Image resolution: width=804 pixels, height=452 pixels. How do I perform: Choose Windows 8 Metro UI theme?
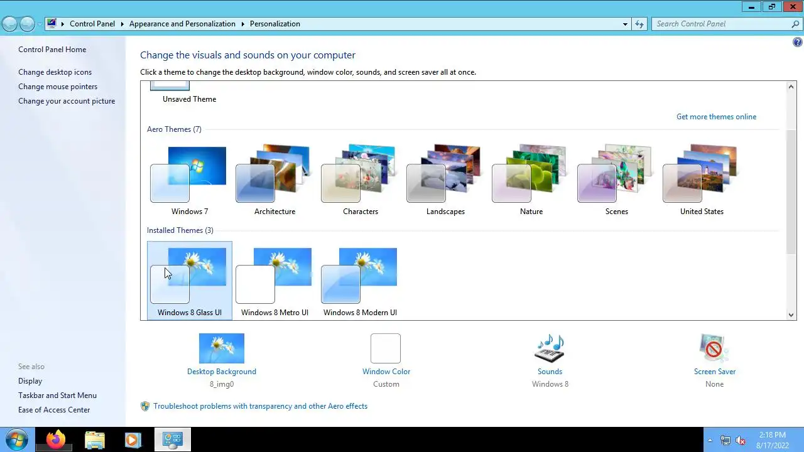[274, 281]
